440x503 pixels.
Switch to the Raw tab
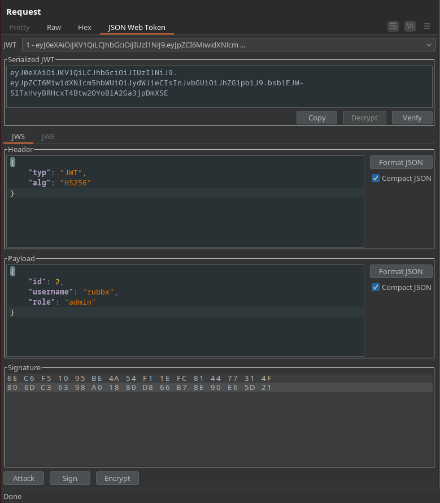tap(54, 28)
